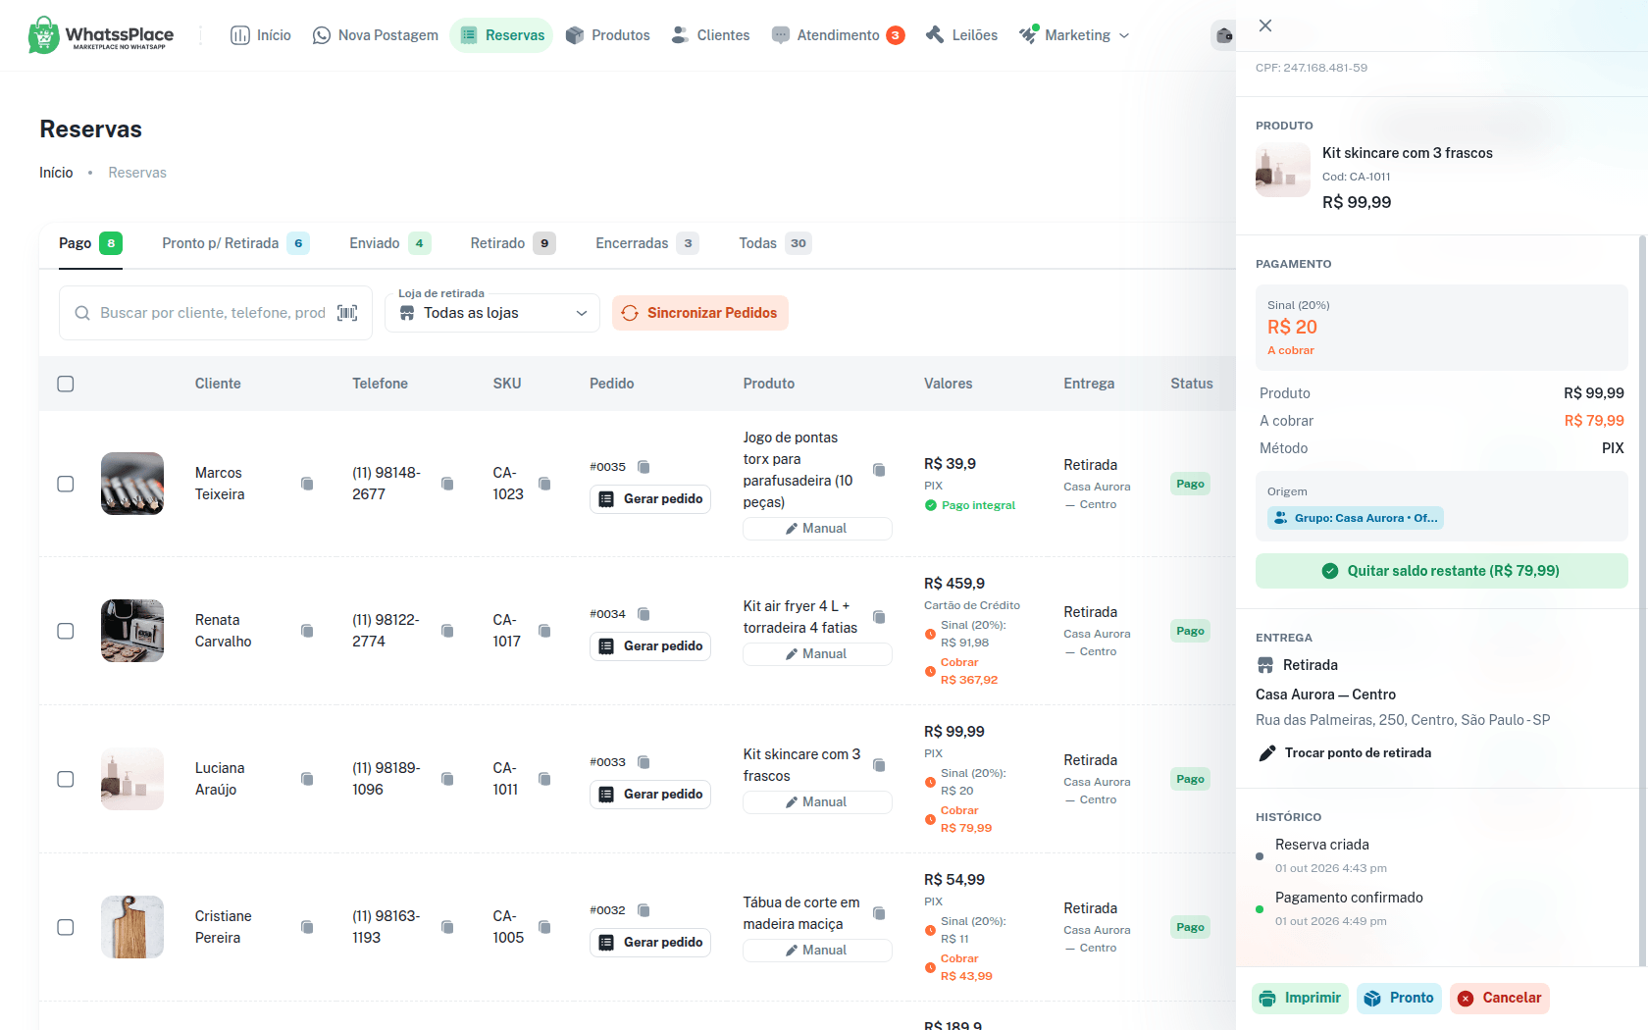1648x1030 pixels.
Task: Check the Luciana Araújo row checkbox
Action: pyautogui.click(x=66, y=779)
